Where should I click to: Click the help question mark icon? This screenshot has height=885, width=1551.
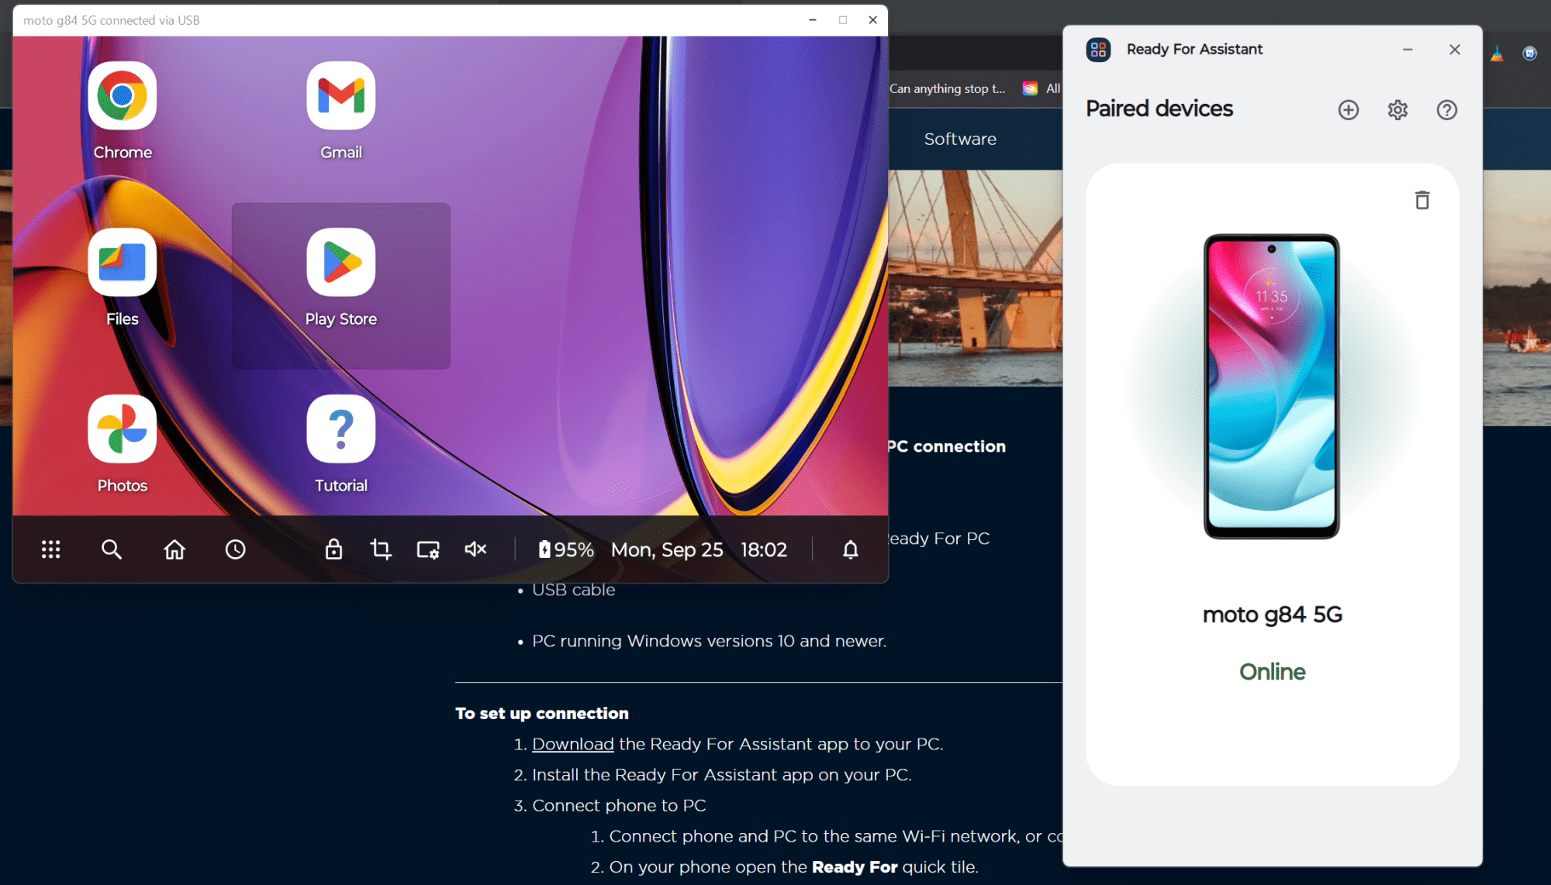click(1446, 110)
